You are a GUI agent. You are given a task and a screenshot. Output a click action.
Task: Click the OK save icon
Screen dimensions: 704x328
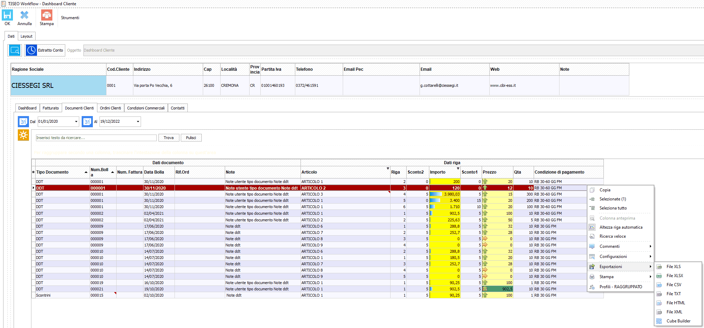(7, 15)
